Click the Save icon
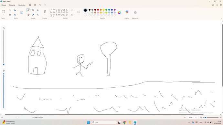 click(x=30, y=5)
